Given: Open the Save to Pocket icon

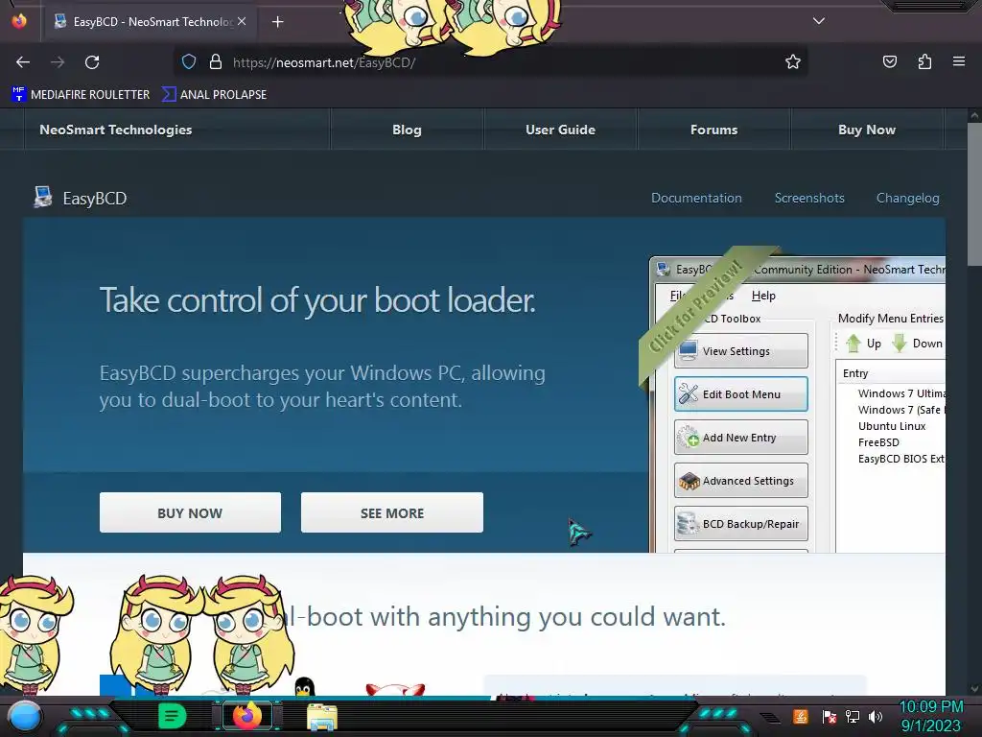Looking at the screenshot, I should pos(889,61).
